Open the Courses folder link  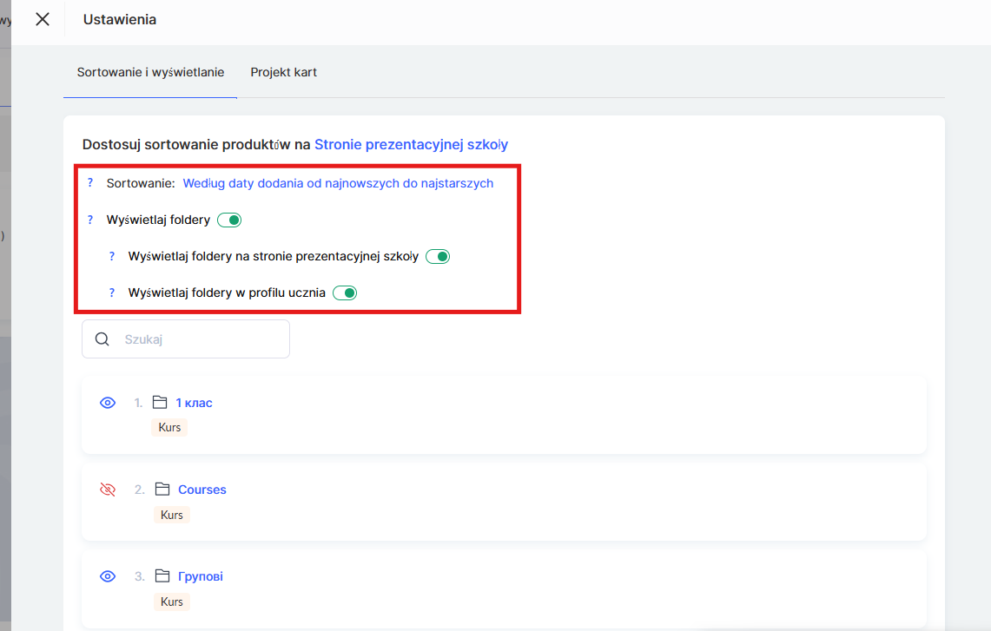point(202,490)
